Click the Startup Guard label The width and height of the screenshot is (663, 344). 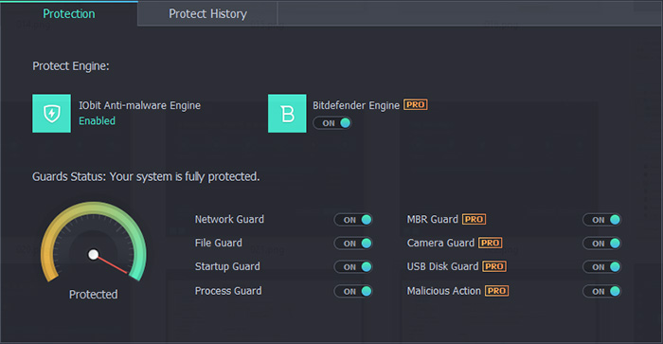(227, 266)
